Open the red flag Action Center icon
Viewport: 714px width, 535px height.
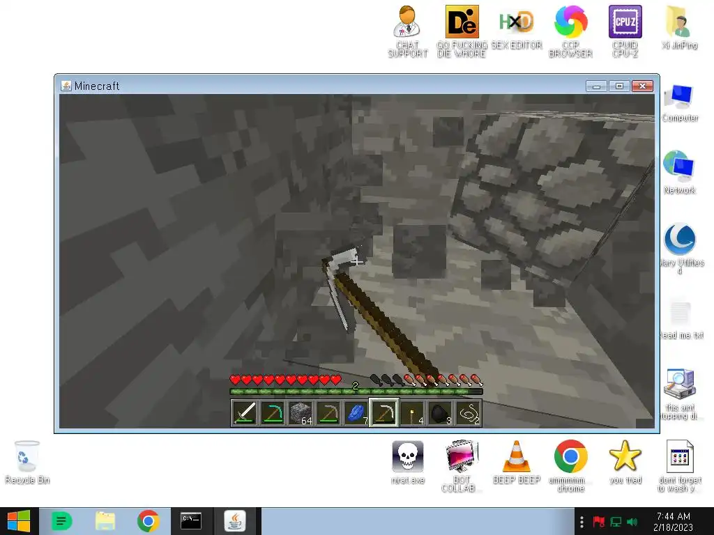click(598, 522)
